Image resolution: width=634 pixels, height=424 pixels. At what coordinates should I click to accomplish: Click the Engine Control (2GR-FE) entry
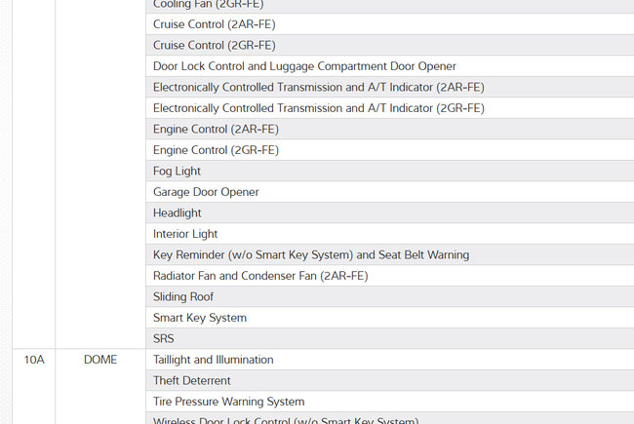point(216,150)
